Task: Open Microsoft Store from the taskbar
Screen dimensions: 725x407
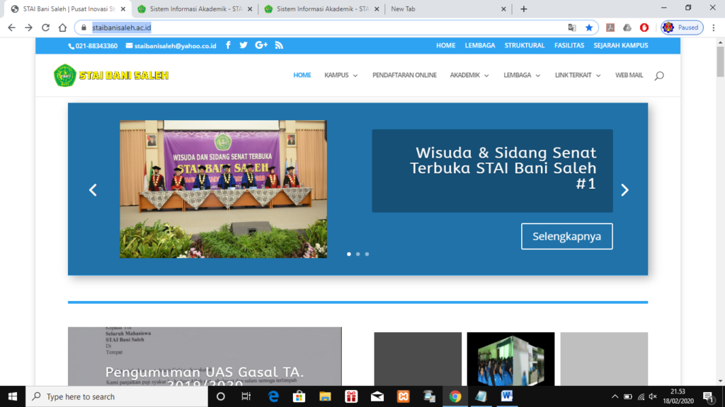Action: pyautogui.click(x=299, y=396)
